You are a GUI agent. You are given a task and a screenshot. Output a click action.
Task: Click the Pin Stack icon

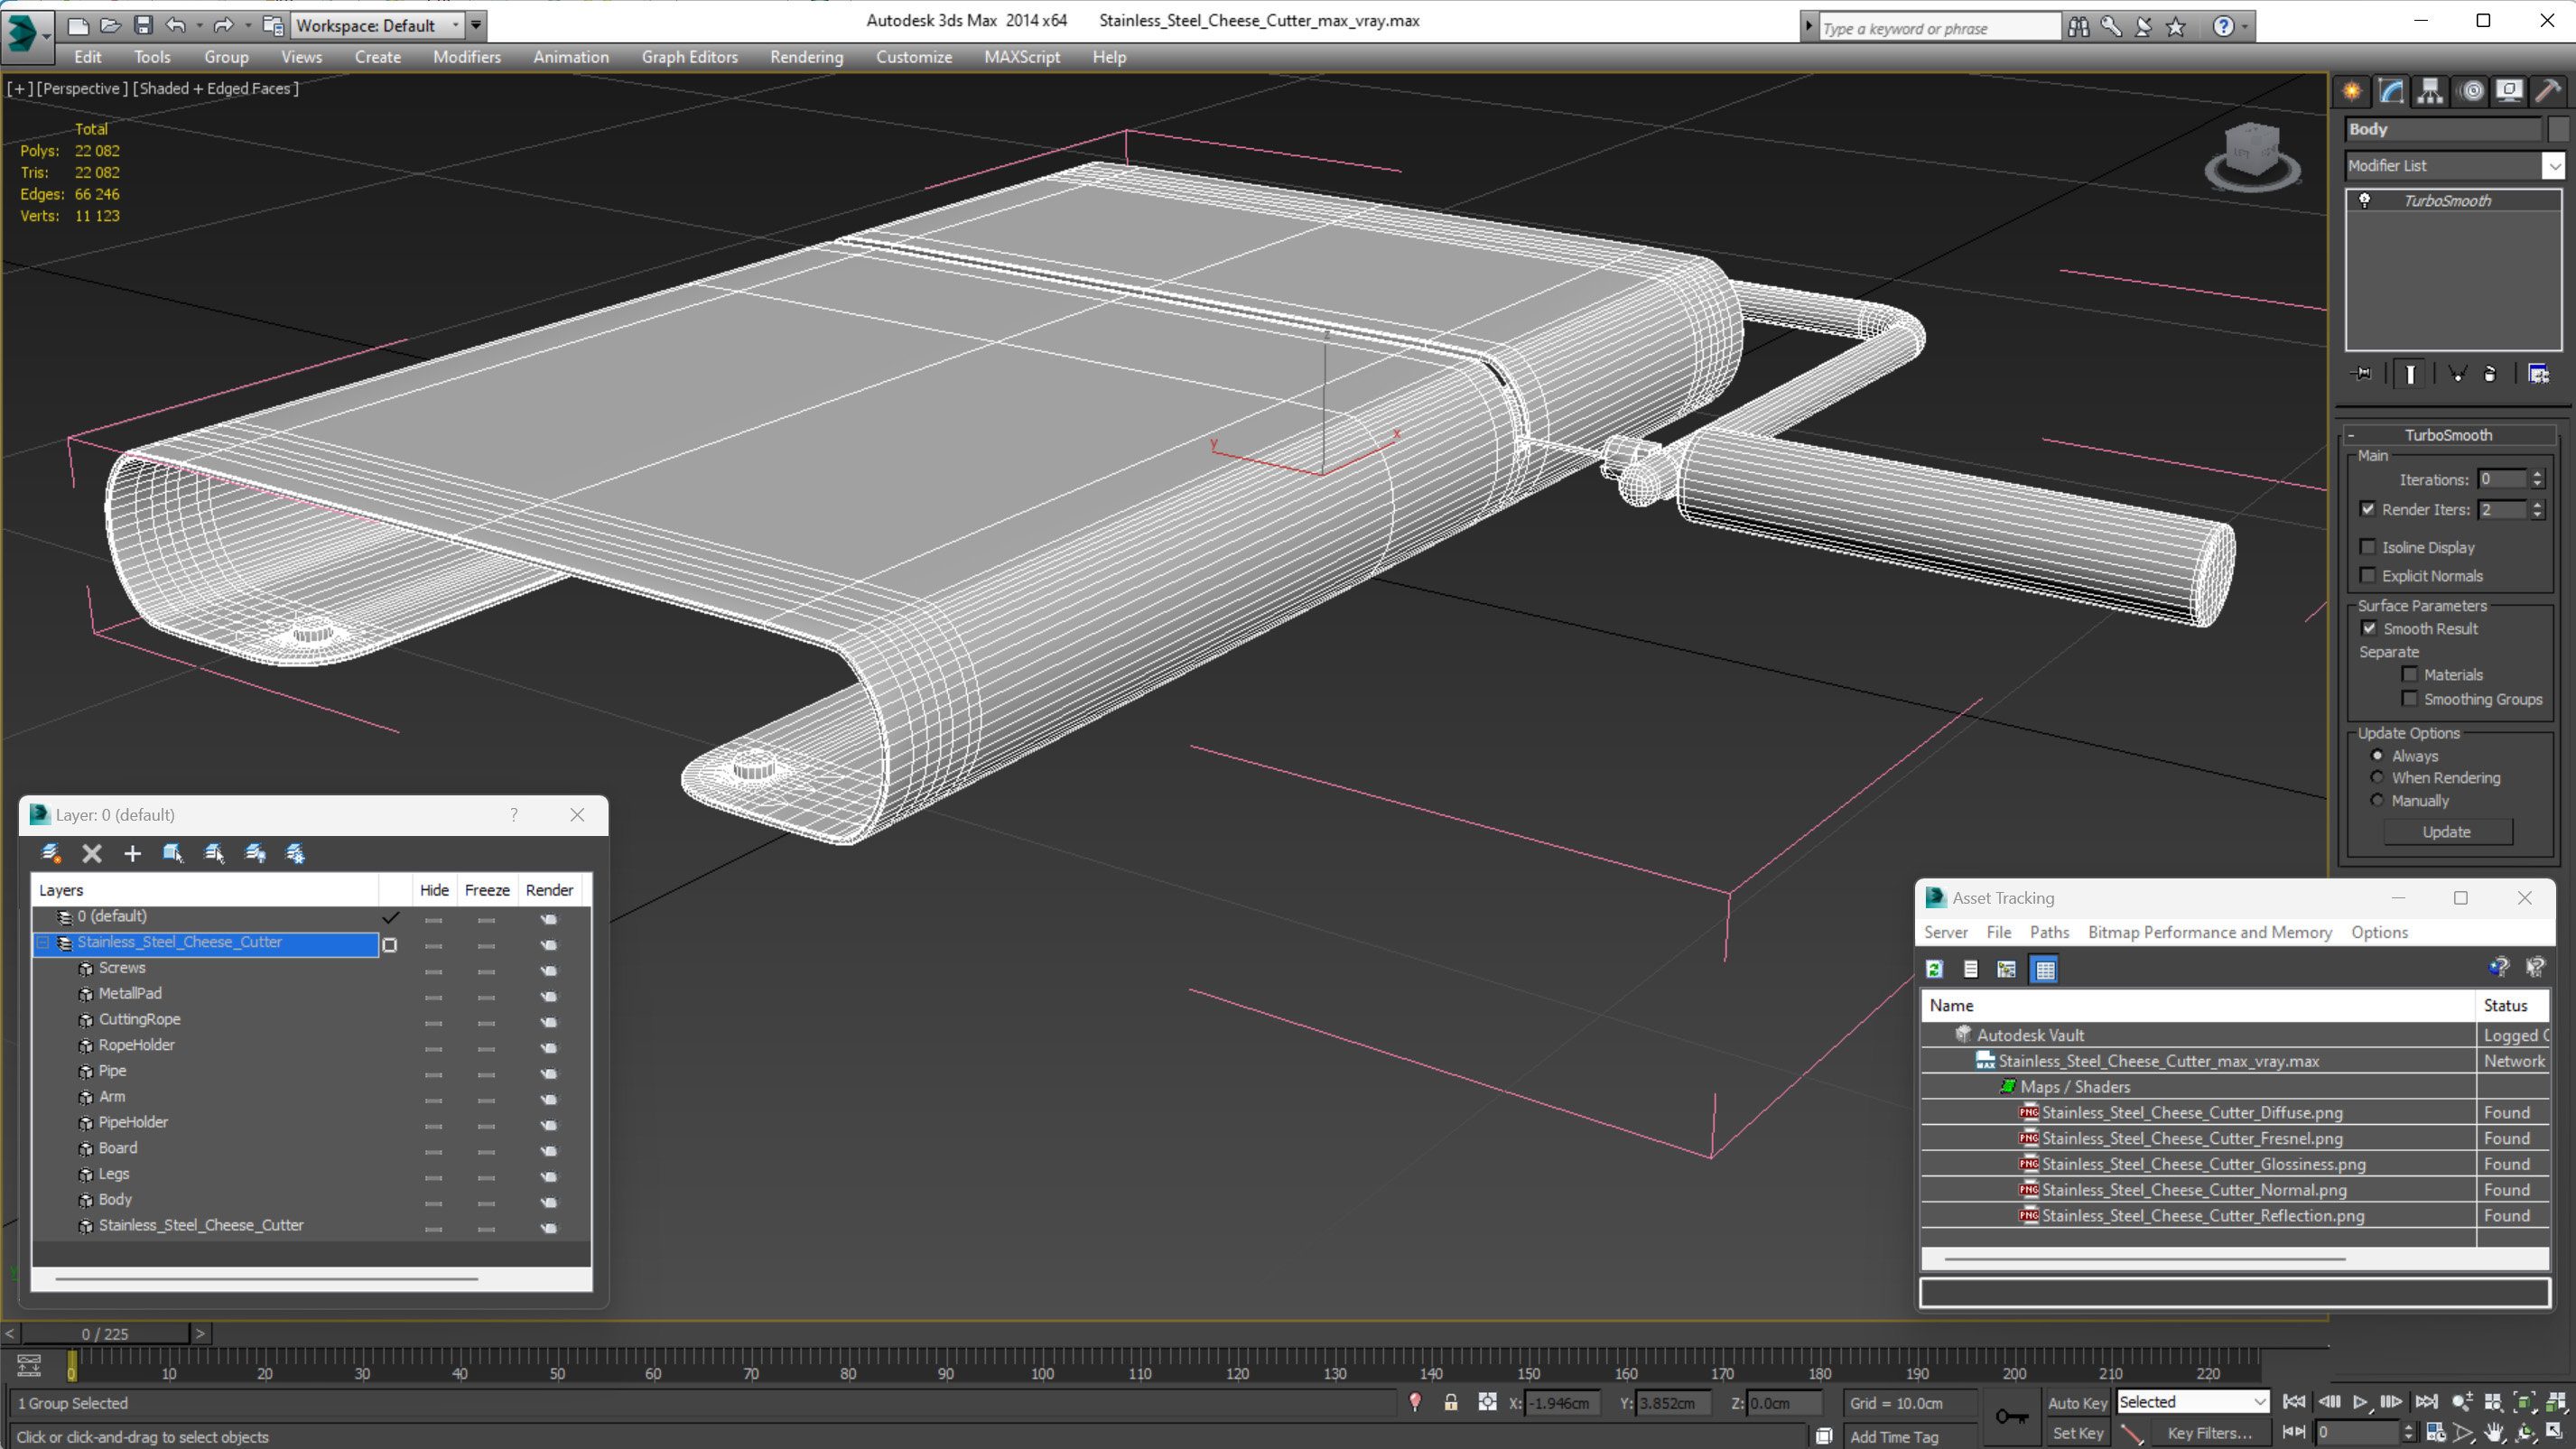click(x=2362, y=374)
